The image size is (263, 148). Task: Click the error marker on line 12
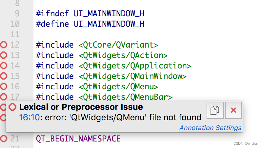coord(4,45)
